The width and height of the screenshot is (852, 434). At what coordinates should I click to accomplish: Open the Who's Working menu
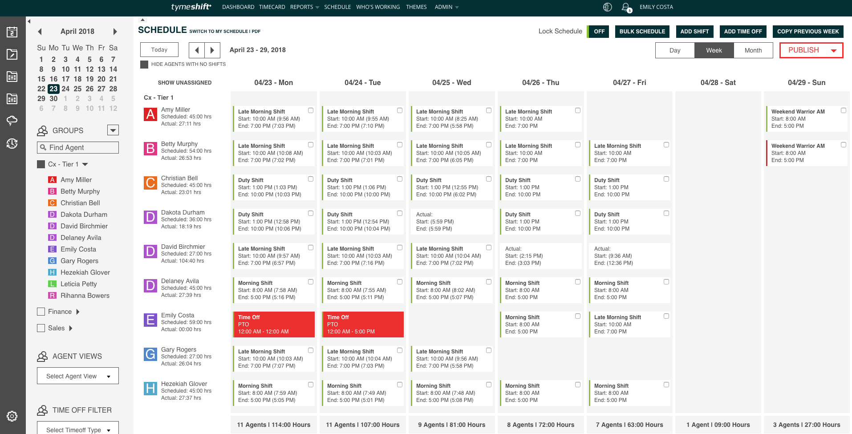(x=378, y=7)
